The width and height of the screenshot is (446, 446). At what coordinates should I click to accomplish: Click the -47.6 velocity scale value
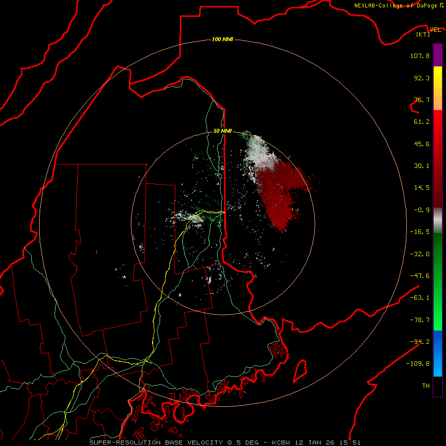[420, 276]
